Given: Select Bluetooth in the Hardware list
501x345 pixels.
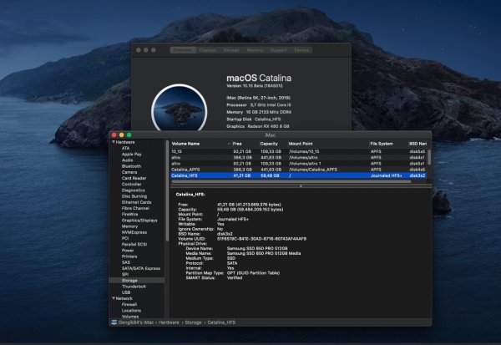Looking at the screenshot, I should (x=131, y=165).
